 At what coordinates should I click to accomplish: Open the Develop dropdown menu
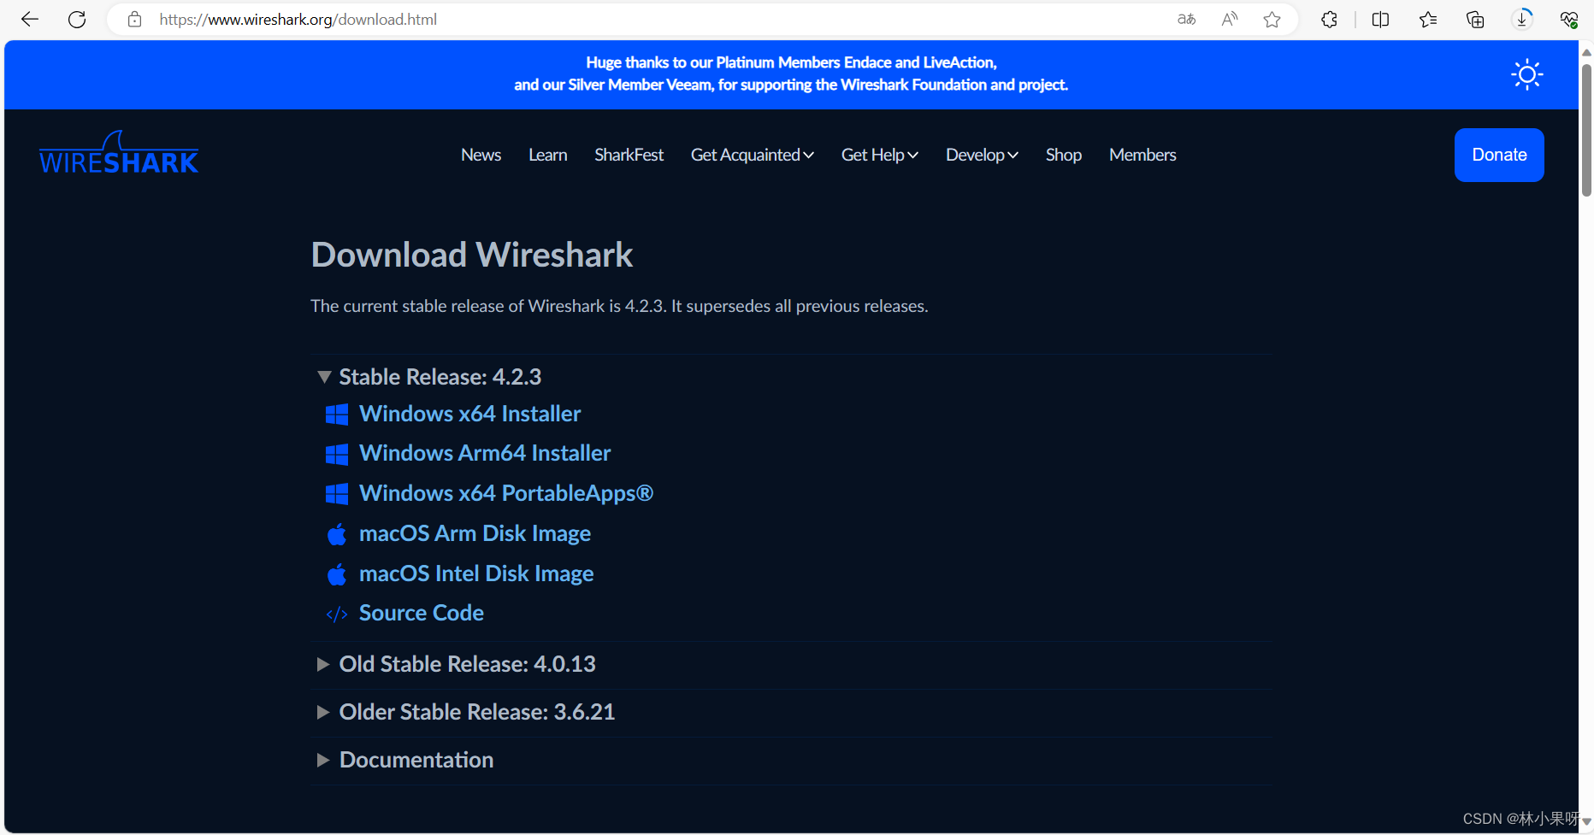(x=982, y=155)
